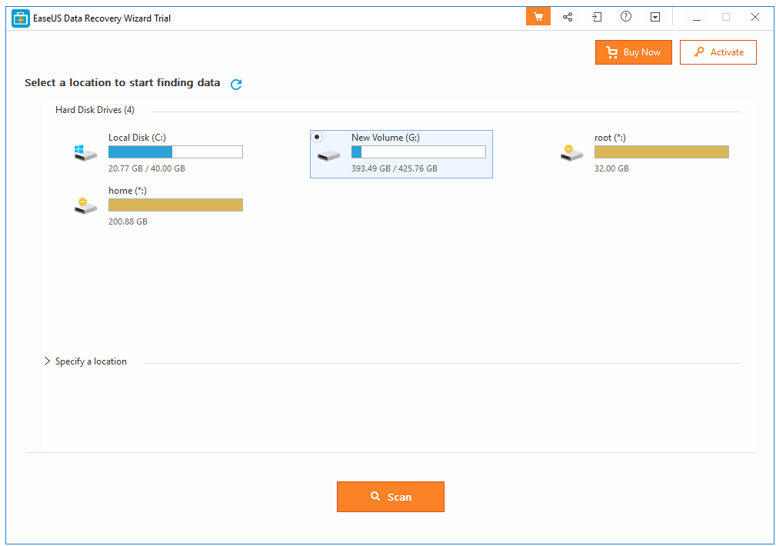
Task: Select the root (*:) drive icon
Action: (571, 153)
